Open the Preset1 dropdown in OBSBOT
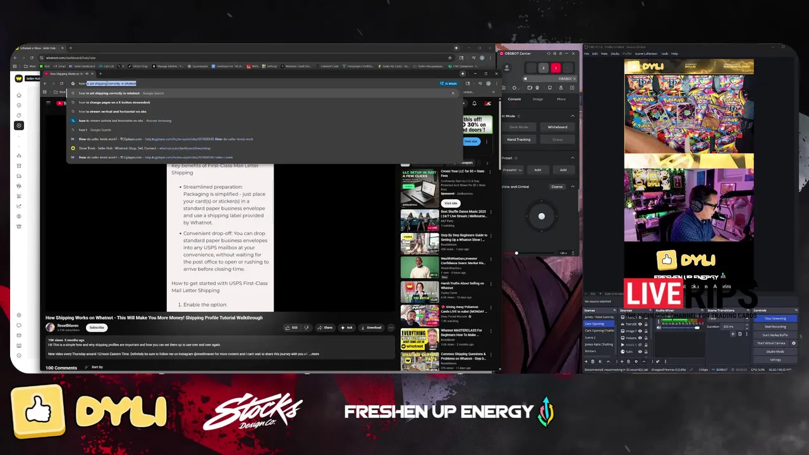The image size is (809, 455). 513,170
